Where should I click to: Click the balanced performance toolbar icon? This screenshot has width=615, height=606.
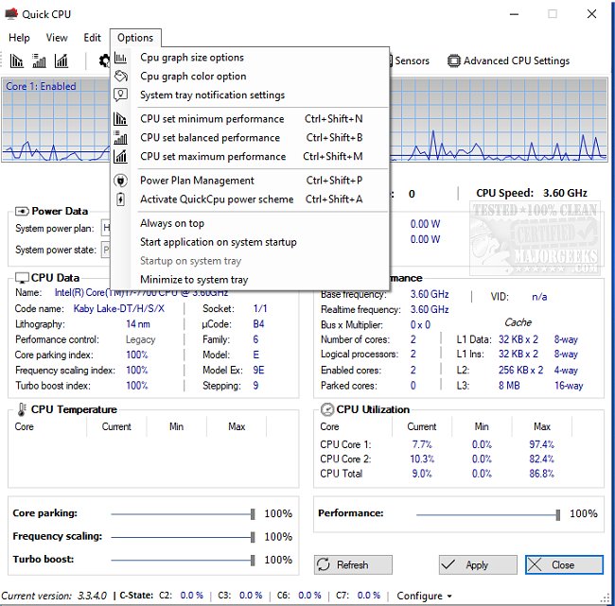pyautogui.click(x=39, y=61)
